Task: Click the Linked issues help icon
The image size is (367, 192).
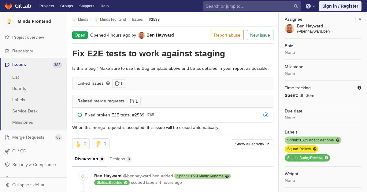Action: 108,83
